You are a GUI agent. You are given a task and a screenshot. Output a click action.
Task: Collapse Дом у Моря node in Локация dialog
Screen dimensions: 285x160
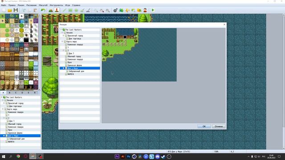tap(64, 68)
